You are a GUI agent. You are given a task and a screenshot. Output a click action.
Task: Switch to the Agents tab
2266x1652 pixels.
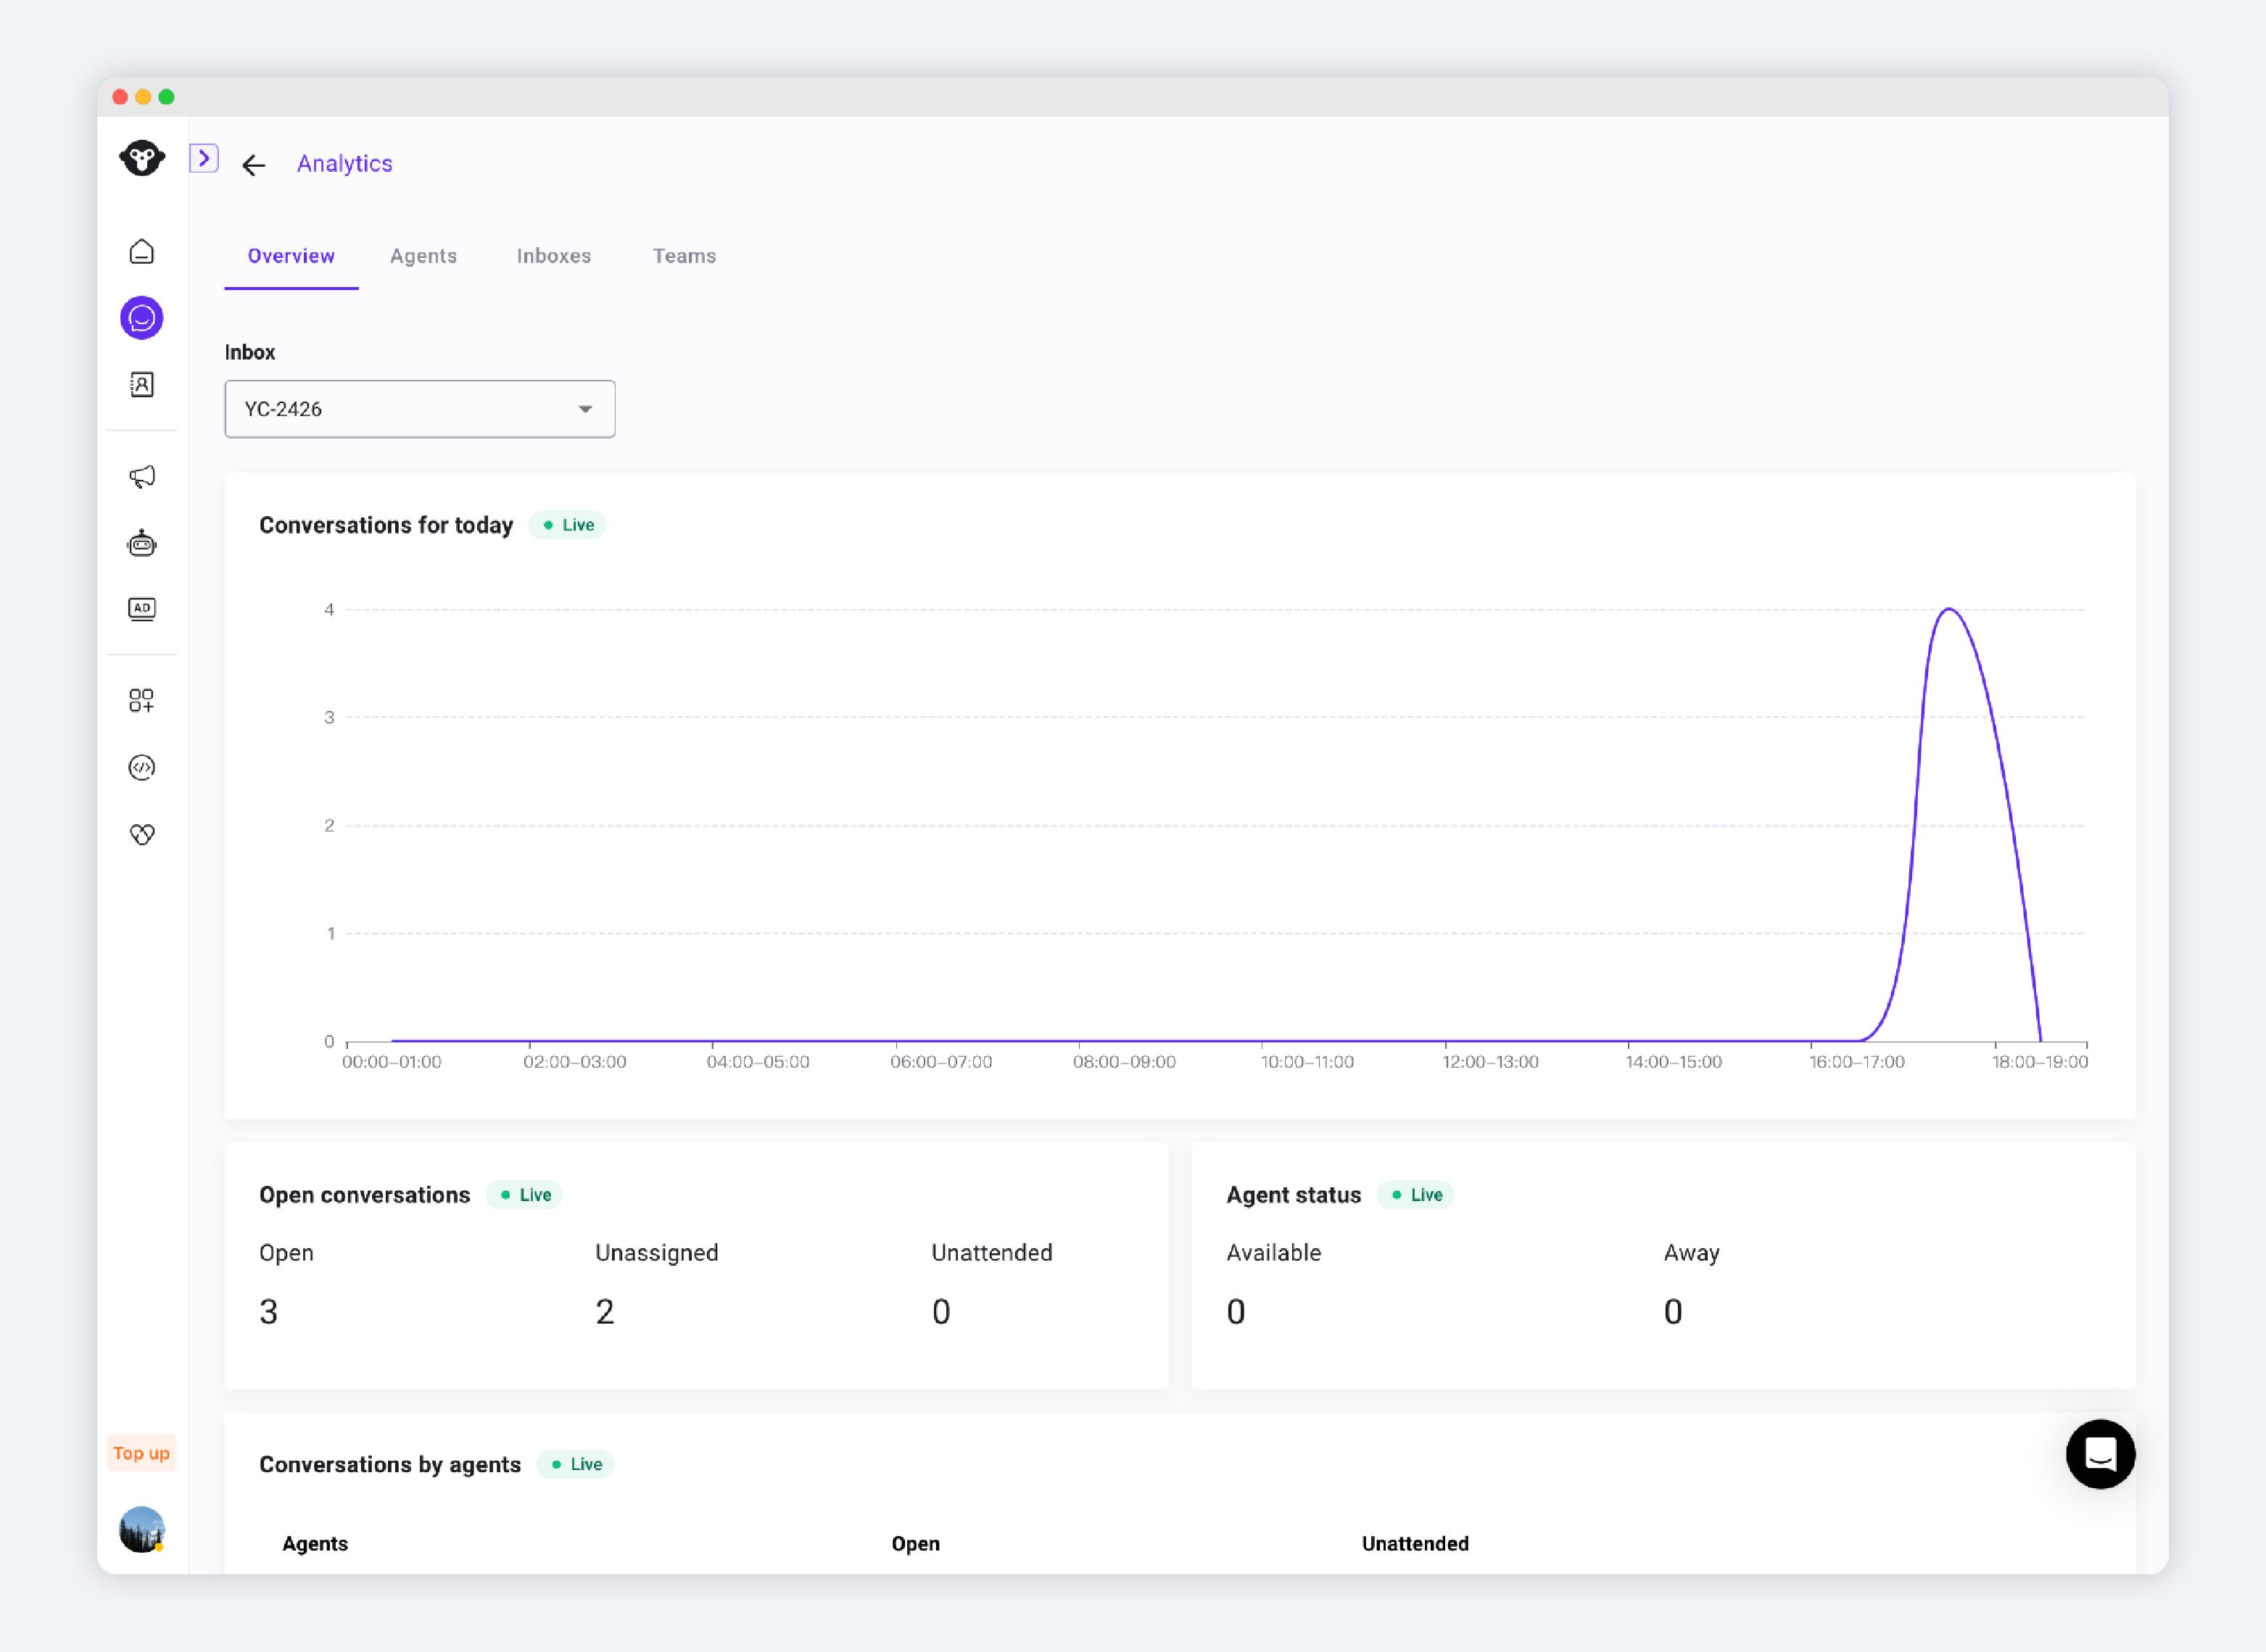(423, 256)
